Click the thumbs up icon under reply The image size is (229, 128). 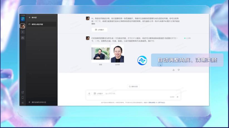point(174,70)
